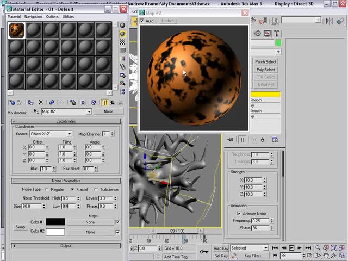Screen dimensions: 348x261
Task: Click the Color #1 black swatch
Action: click(55, 222)
